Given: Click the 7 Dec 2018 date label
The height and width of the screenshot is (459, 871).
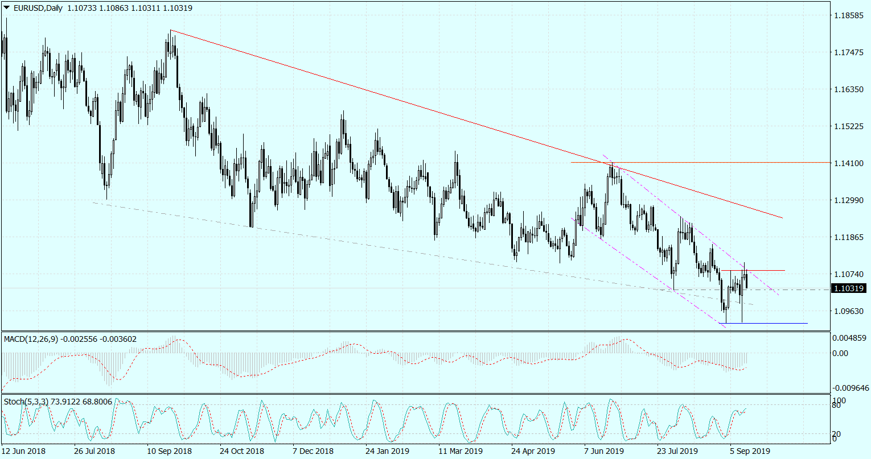Looking at the screenshot, I should (x=313, y=451).
